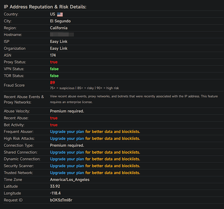Click the Hostname: label

13,35
